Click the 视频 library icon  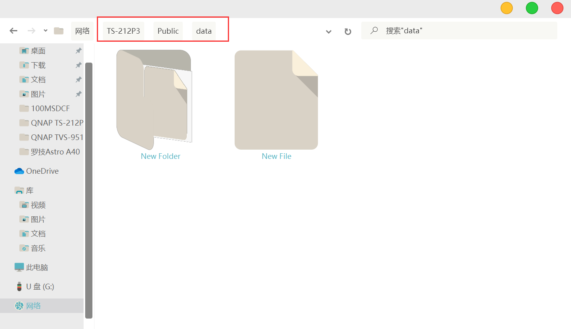coord(24,205)
